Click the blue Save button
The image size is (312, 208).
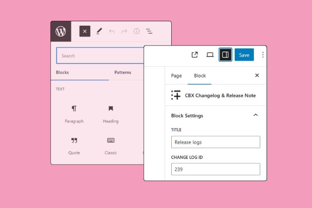(244, 55)
